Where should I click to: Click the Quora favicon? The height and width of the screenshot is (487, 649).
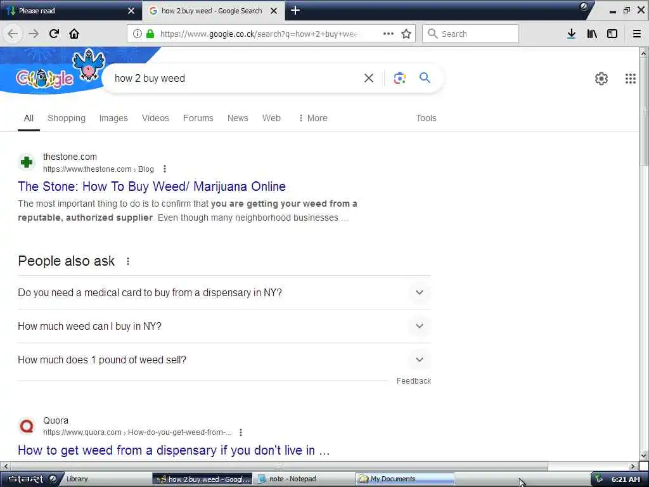click(x=27, y=426)
